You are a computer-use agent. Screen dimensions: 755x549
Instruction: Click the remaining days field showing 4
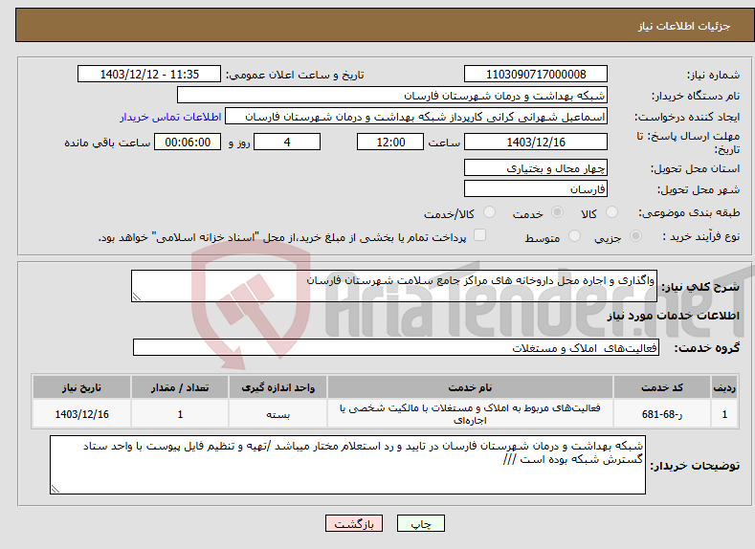point(287,142)
